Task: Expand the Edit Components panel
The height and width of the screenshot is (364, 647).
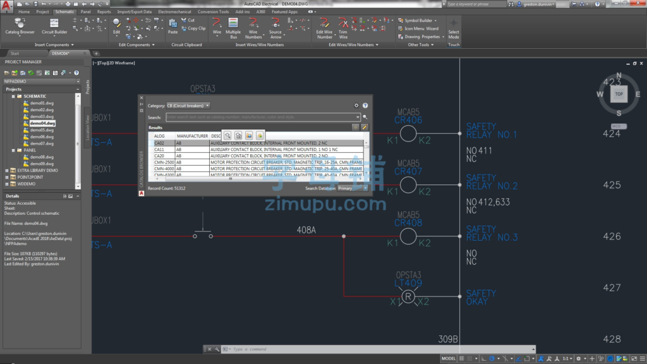Action: click(136, 45)
